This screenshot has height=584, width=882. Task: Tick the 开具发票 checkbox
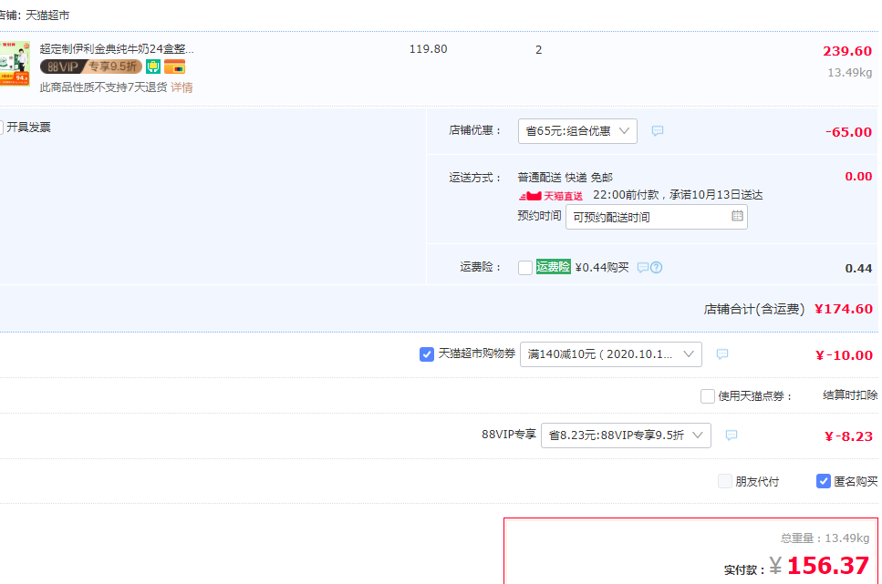coord(1,127)
